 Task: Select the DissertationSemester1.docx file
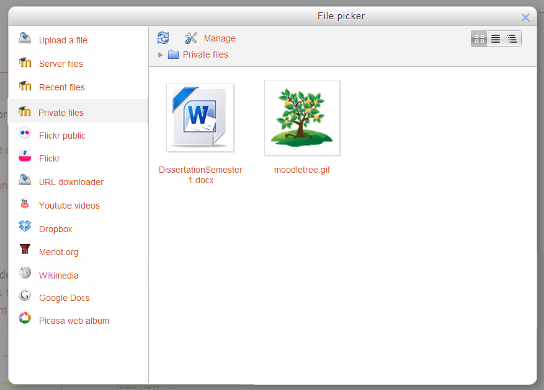tap(200, 118)
